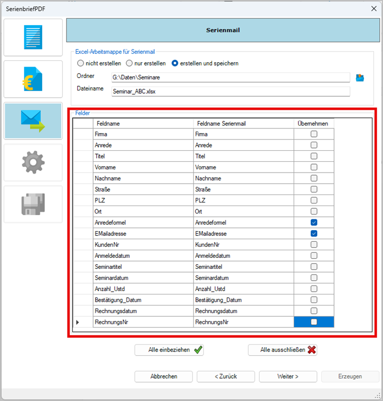Cancel the dialog with Abbrechen
Image resolution: width=383 pixels, height=401 pixels.
pyautogui.click(x=163, y=377)
